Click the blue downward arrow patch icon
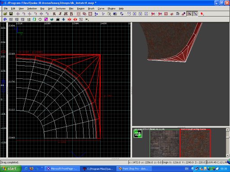Screen dimensions: 230x172 tap(63, 19)
